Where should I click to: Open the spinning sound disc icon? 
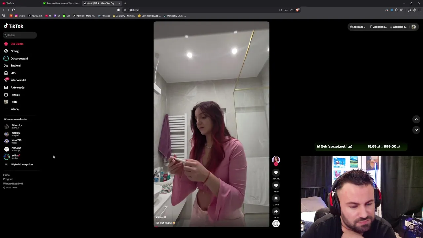(x=276, y=224)
